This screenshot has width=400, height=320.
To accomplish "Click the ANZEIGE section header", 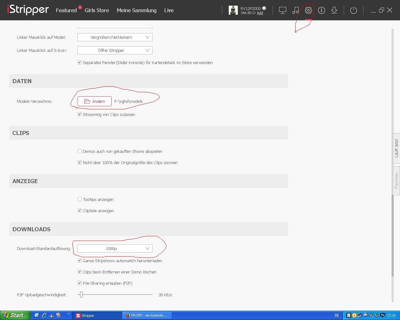I will click(x=148, y=181).
